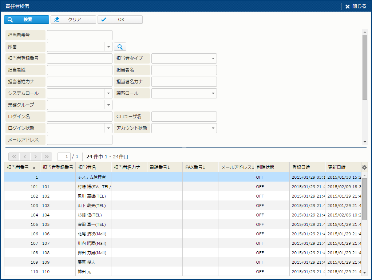The image size is (372, 280).
Task: Expand the システムロール dropdown list
Action: pyautogui.click(x=108, y=93)
